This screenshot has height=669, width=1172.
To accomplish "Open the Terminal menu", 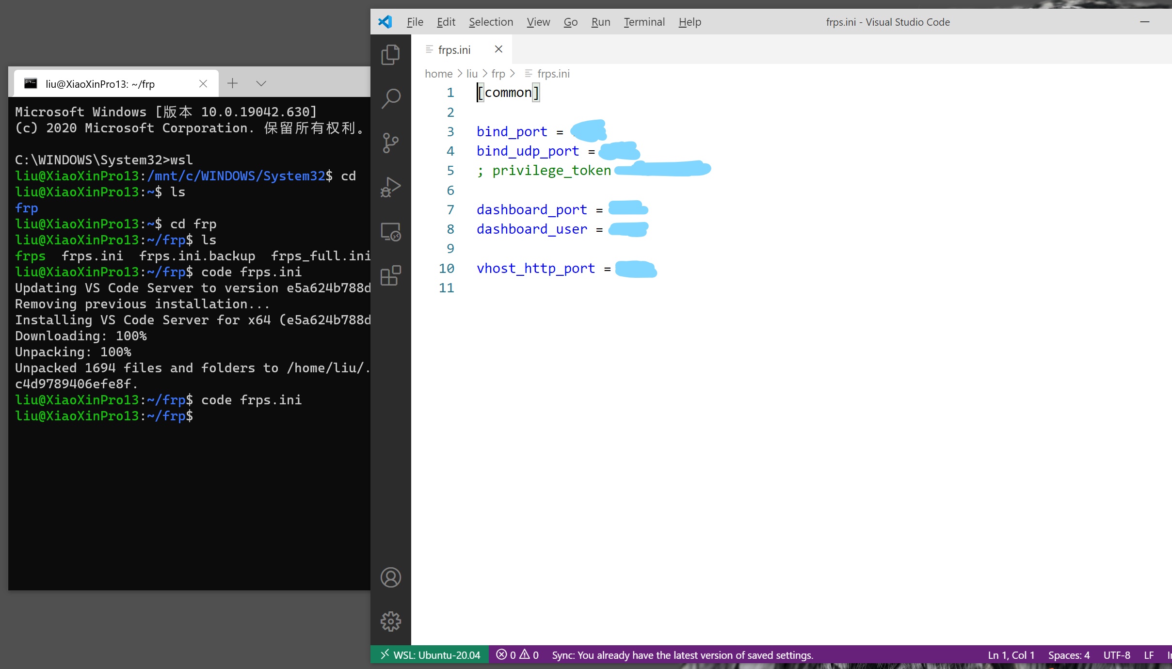I will [x=644, y=22].
